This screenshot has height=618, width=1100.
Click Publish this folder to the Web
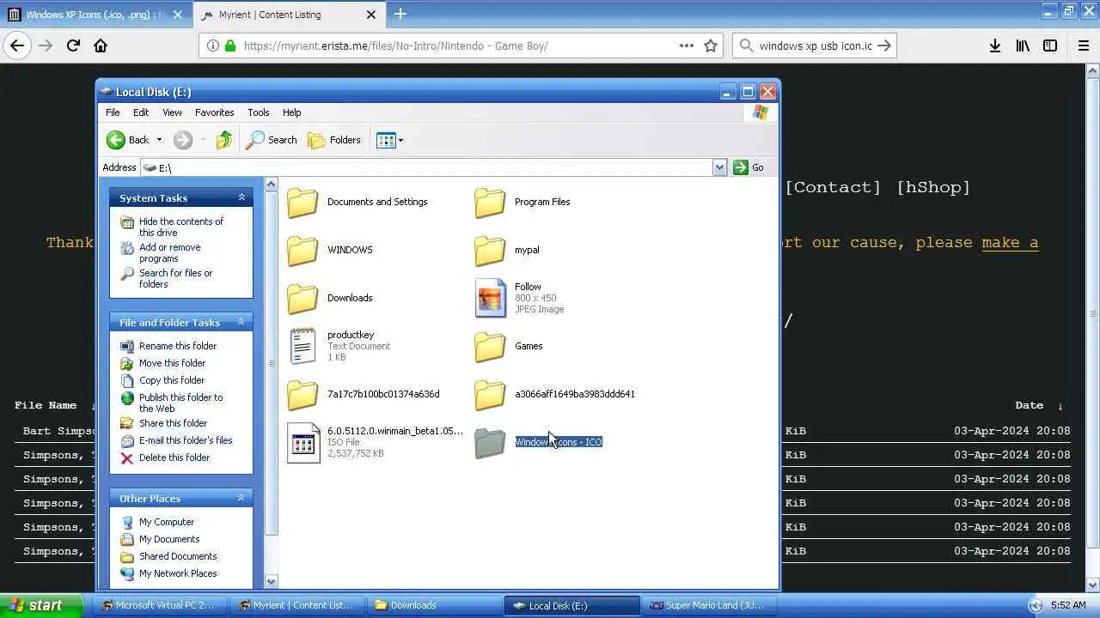[180, 403]
